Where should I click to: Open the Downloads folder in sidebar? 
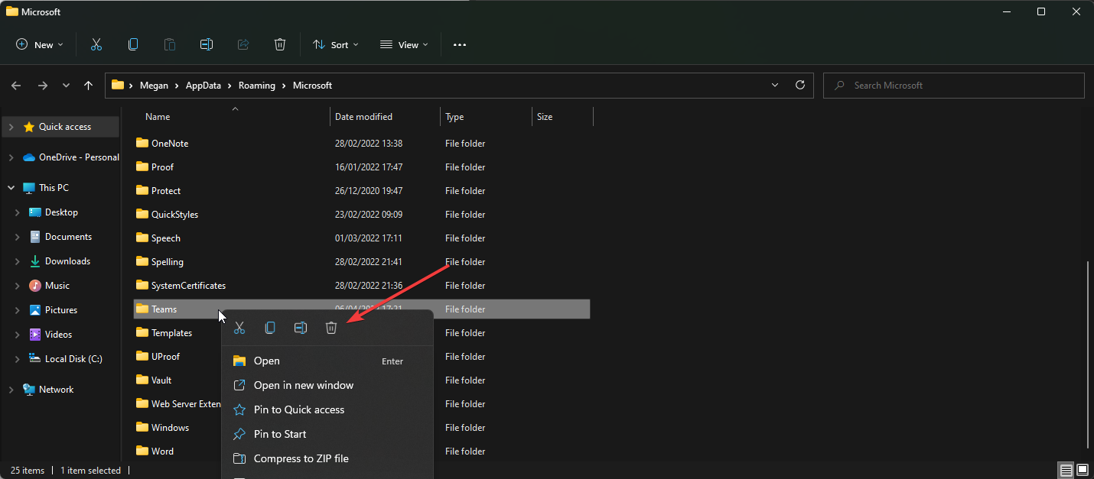[x=67, y=261]
